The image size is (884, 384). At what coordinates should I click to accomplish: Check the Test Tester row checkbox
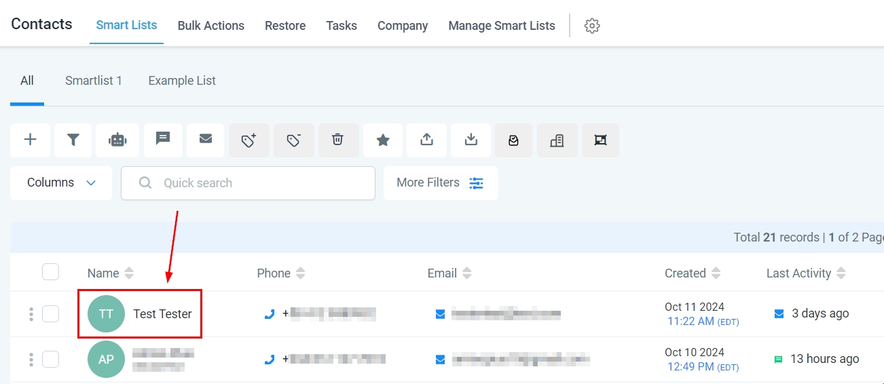[x=50, y=313]
